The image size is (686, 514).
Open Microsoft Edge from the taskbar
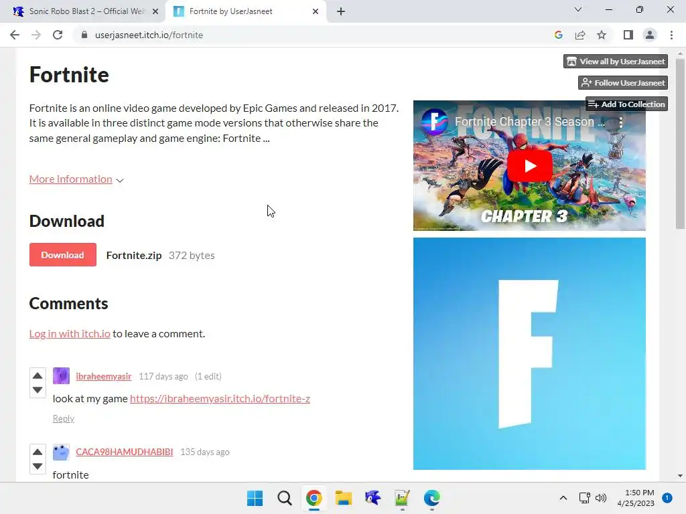click(432, 498)
